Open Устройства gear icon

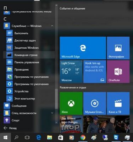10,91
